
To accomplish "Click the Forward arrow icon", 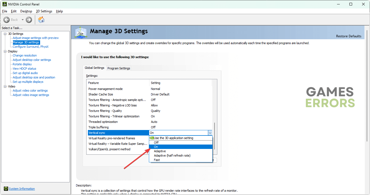I will coord(29,20).
